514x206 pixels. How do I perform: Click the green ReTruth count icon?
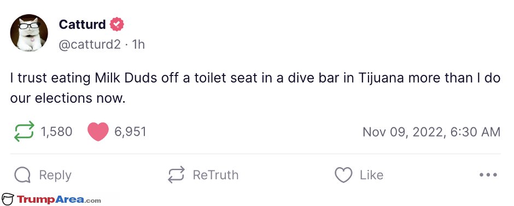[x=24, y=131]
